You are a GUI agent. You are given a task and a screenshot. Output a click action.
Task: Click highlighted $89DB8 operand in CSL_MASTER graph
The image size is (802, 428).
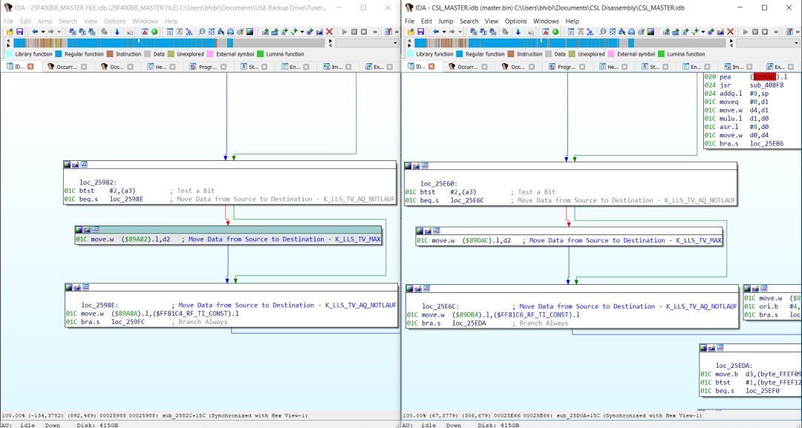click(765, 77)
